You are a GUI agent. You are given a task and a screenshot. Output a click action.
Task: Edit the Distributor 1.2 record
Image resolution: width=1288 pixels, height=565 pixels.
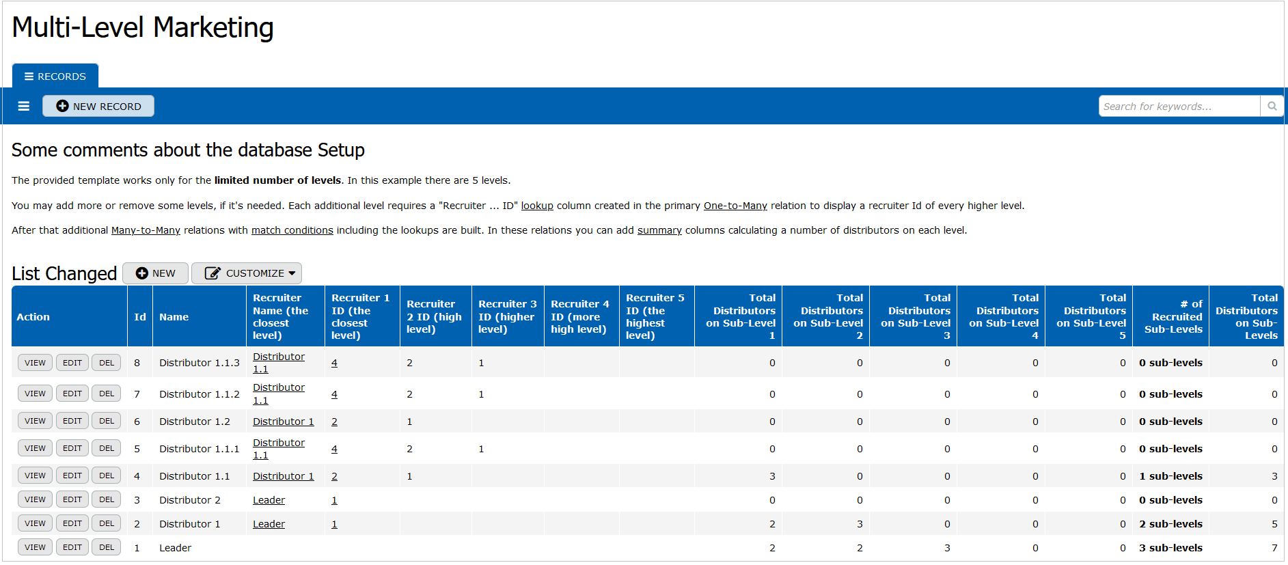tap(72, 421)
